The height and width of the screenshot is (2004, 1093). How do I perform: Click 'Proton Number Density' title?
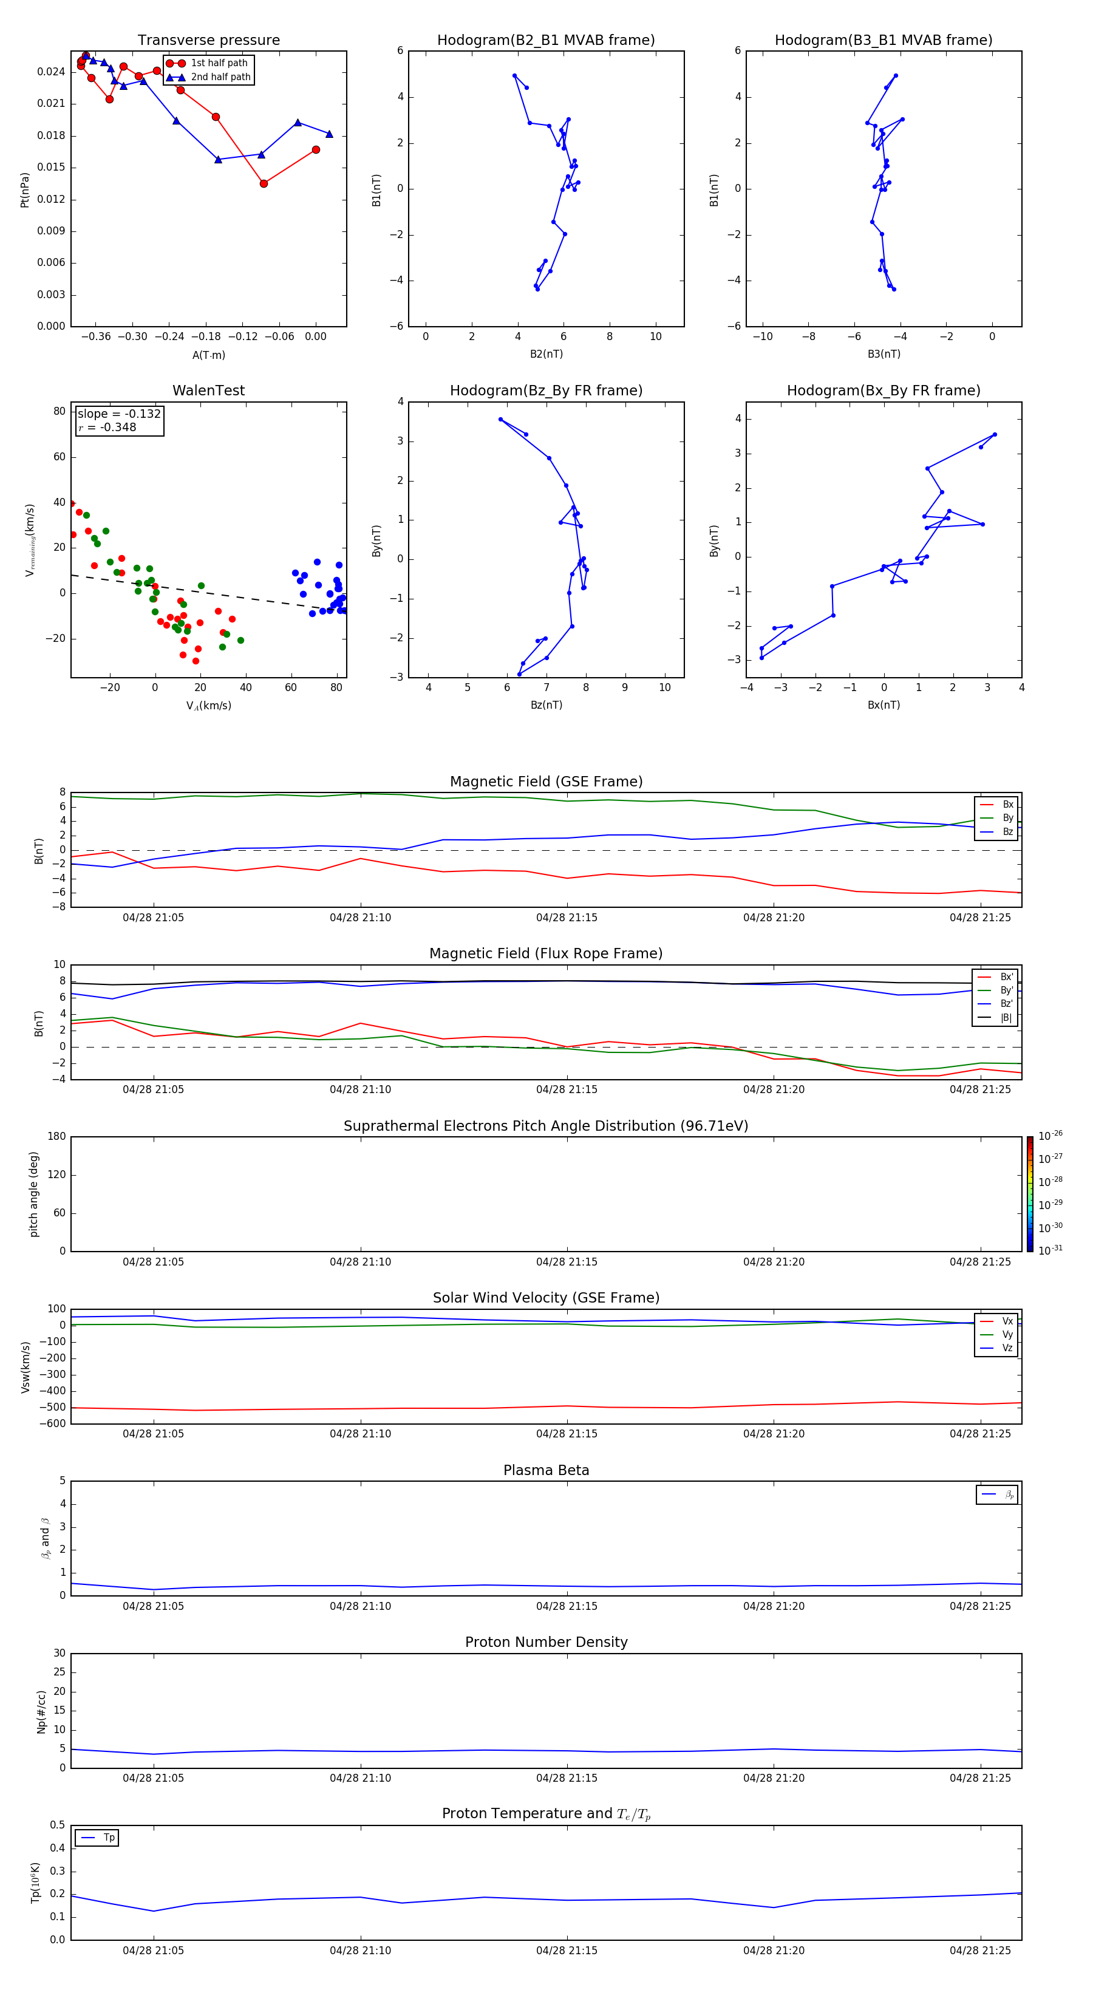[x=546, y=1642]
